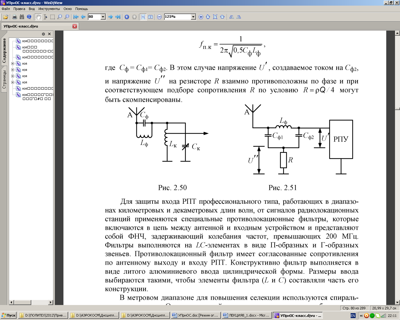The height and width of the screenshot is (320, 400).
Task: Click the page counter 'Стр. 80 из 289'
Action: point(354,308)
